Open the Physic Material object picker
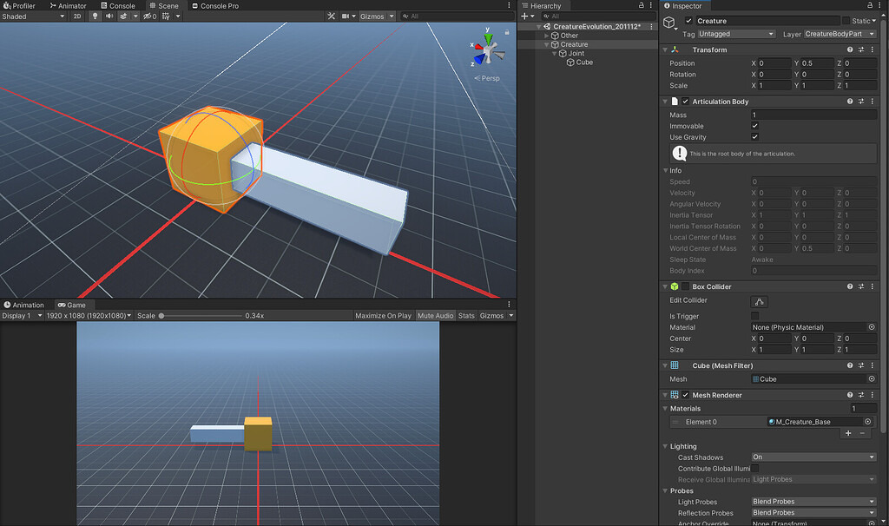This screenshot has height=526, width=889. click(x=873, y=327)
